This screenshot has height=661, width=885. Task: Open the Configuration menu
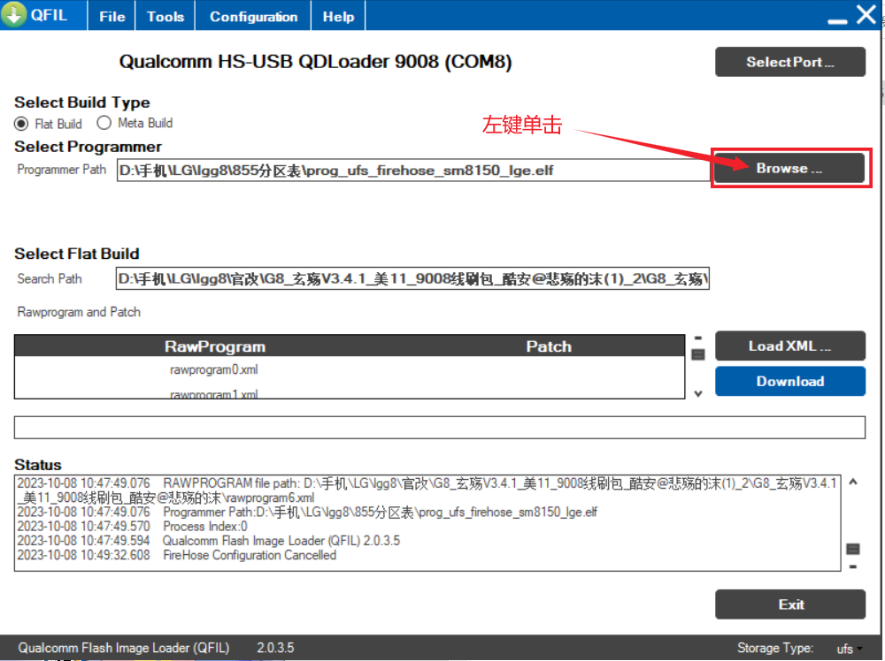(x=254, y=17)
